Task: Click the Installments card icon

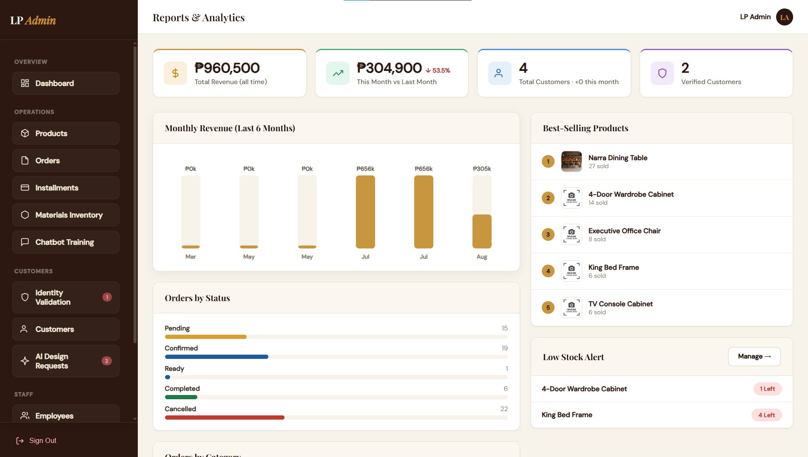Action: [x=25, y=188]
